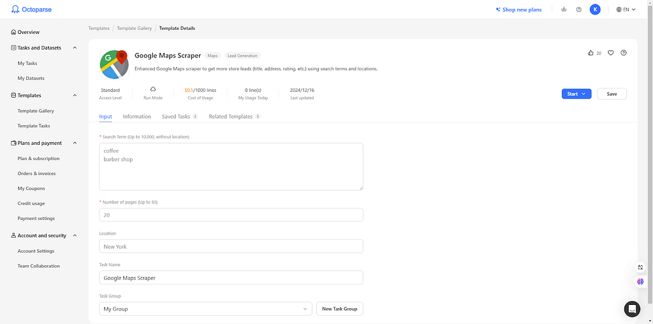Click the 2024/12/16 last updated date
The width and height of the screenshot is (653, 324).
(302, 90)
